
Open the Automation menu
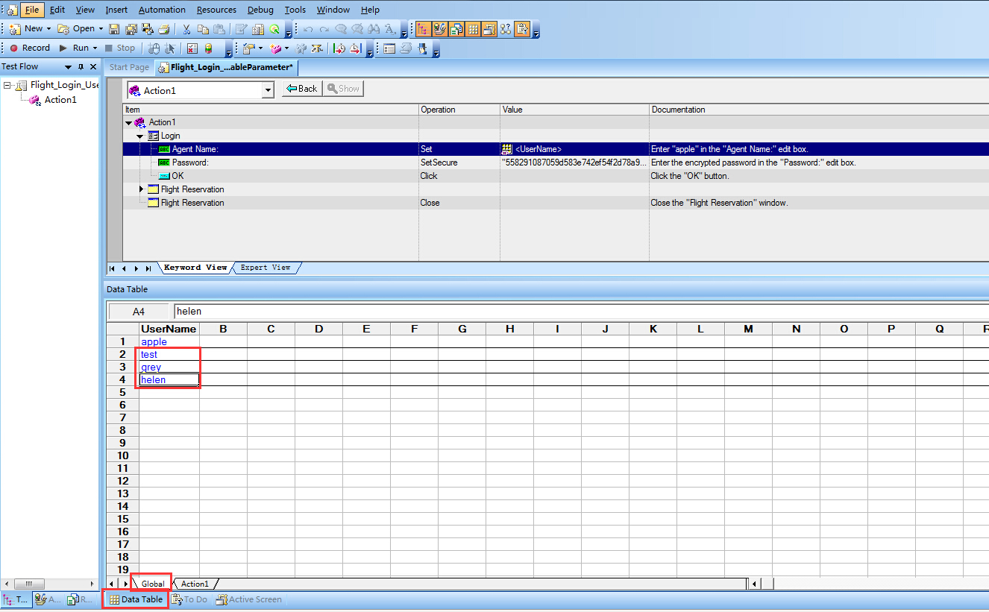162,10
